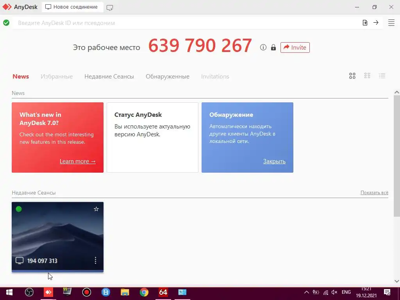This screenshot has width=400, height=300.
Task: Star session 194 097 313 as favorite
Action: click(96, 209)
